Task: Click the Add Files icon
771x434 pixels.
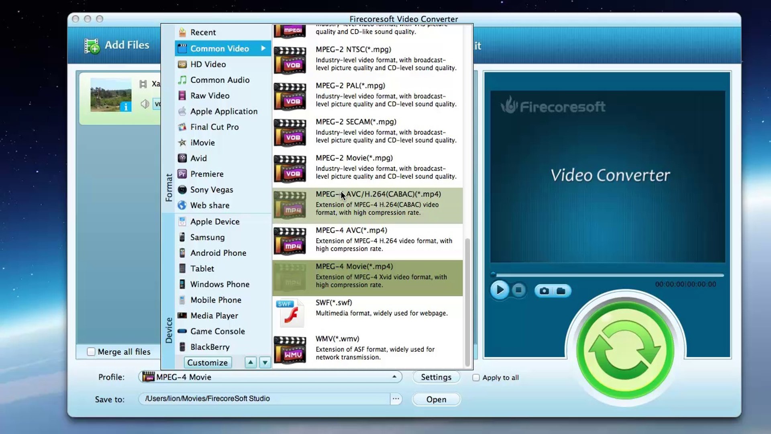Action: click(92, 46)
